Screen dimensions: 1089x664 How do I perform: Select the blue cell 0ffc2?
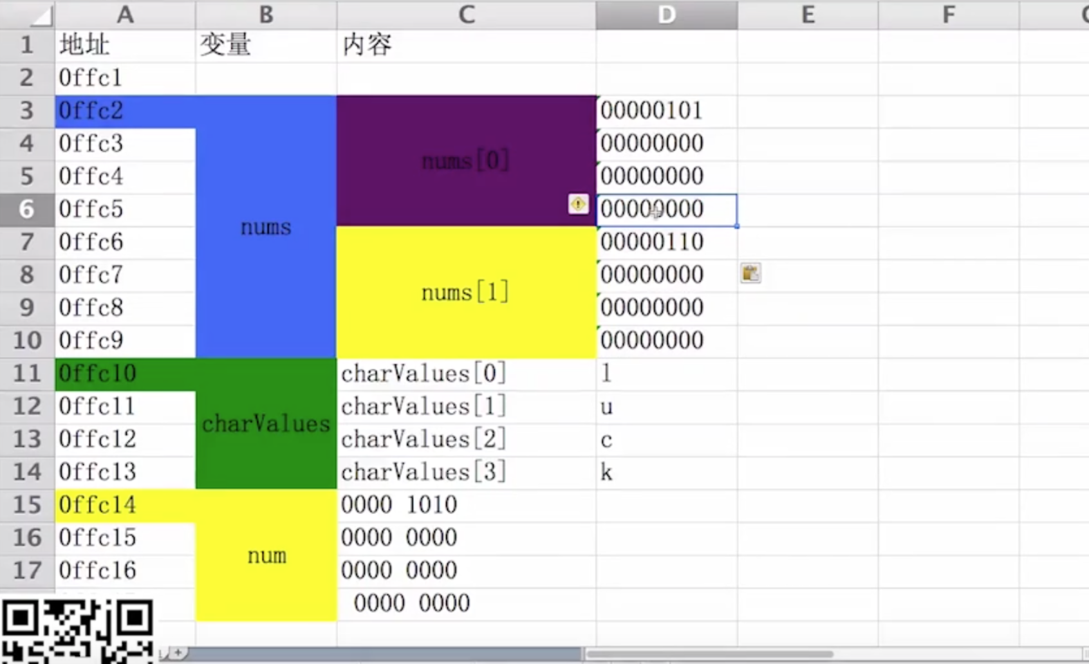[125, 111]
